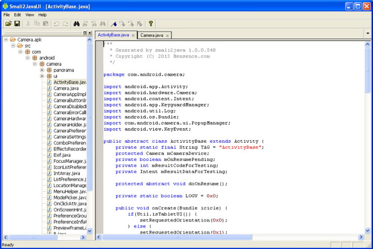The image size is (373, 249).
Task: Collapse the src folder node
Action: [13, 46]
